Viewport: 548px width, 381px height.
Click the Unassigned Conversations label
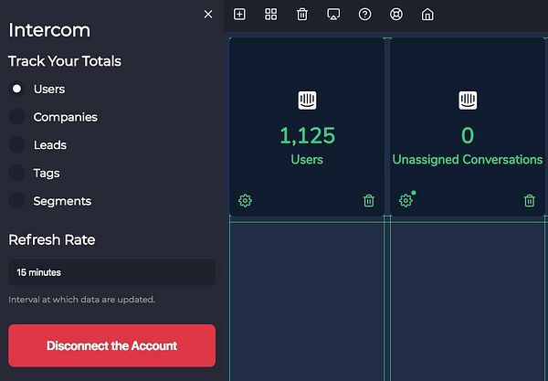(x=468, y=160)
